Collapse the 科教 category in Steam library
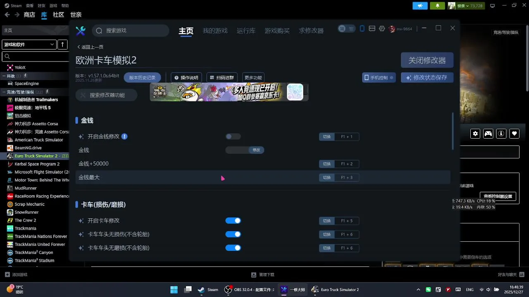The image size is (529, 297). click(4, 76)
